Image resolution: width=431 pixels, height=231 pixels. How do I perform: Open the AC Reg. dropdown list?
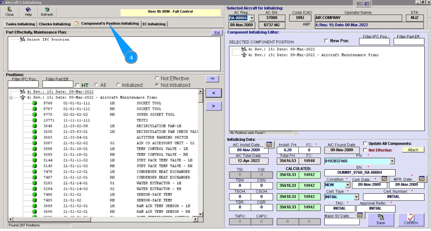point(251,18)
